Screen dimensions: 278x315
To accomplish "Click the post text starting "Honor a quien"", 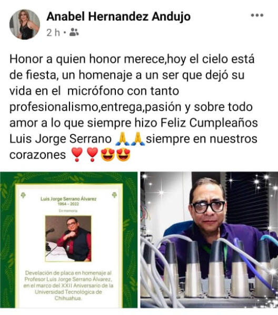I will pyautogui.click(x=134, y=107).
